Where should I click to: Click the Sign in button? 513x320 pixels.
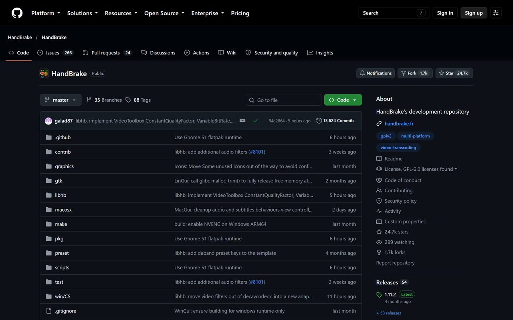point(445,13)
